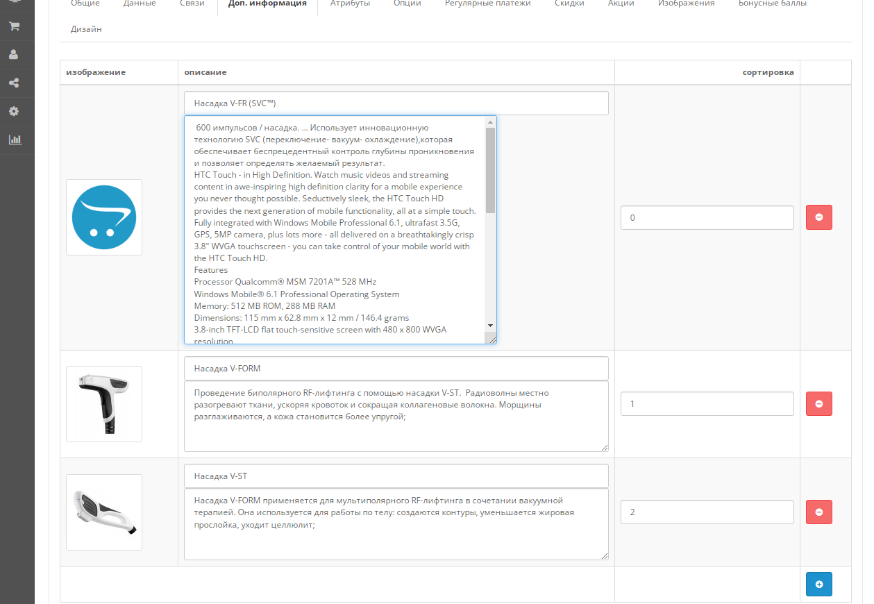Switch to the Атрибуты tab
874x604 pixels.
[x=350, y=3]
